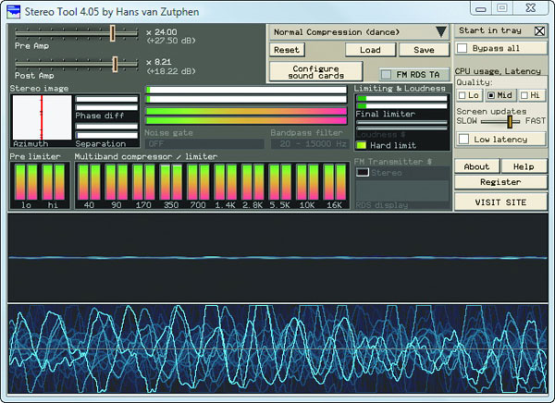Click the Pre limiter hi band meter
The width and height of the screenshot is (555, 403).
(x=54, y=182)
